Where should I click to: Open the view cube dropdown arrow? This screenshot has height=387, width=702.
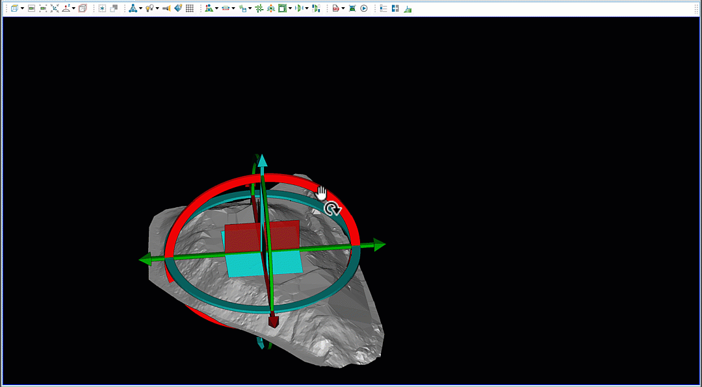[x=22, y=8]
